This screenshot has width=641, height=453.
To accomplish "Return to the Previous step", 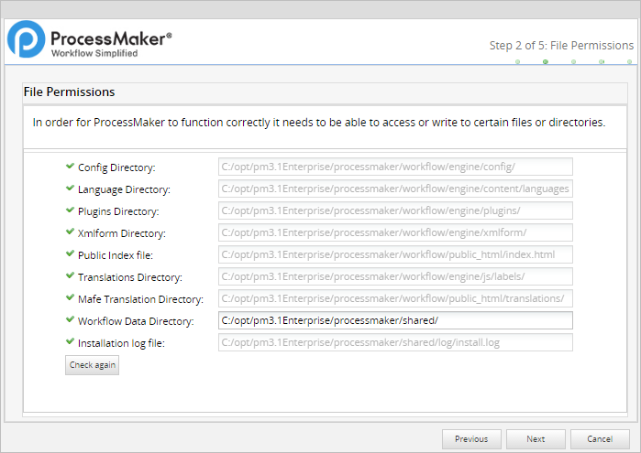I will click(471, 439).
